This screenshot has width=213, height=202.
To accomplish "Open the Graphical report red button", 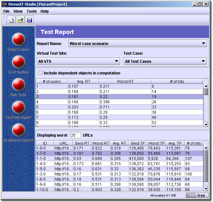I will click(18, 130).
